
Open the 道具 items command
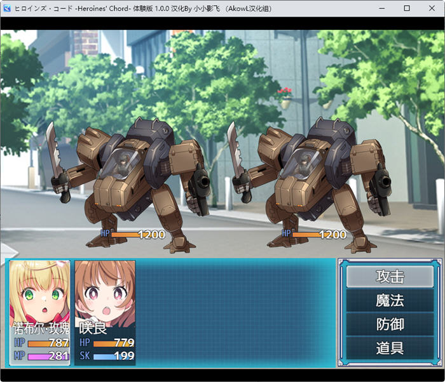(x=390, y=348)
